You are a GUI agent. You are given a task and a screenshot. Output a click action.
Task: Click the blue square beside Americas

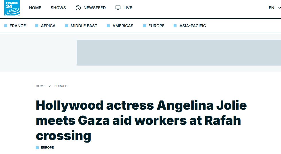108,26
